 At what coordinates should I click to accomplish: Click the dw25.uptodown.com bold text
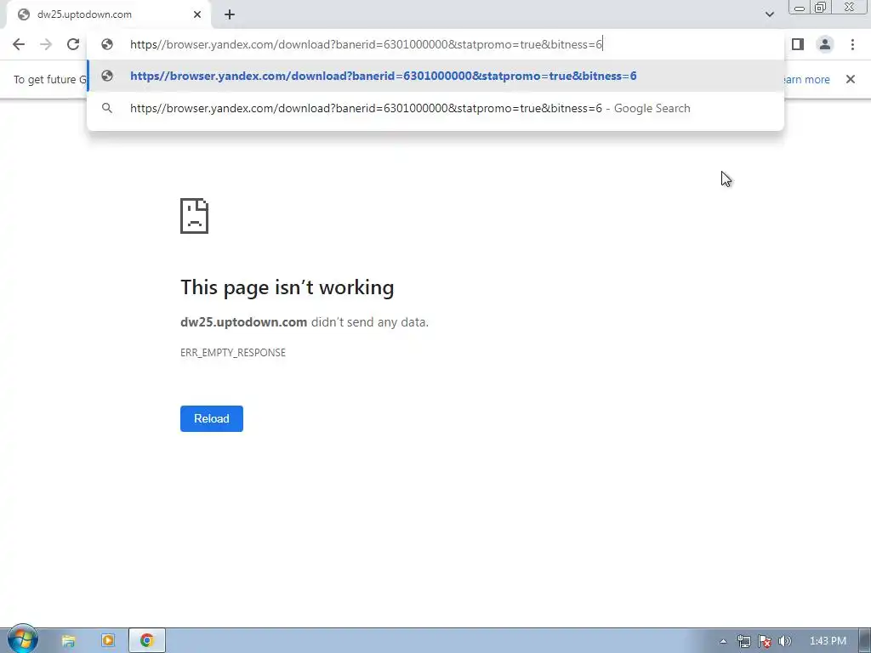[x=244, y=322]
